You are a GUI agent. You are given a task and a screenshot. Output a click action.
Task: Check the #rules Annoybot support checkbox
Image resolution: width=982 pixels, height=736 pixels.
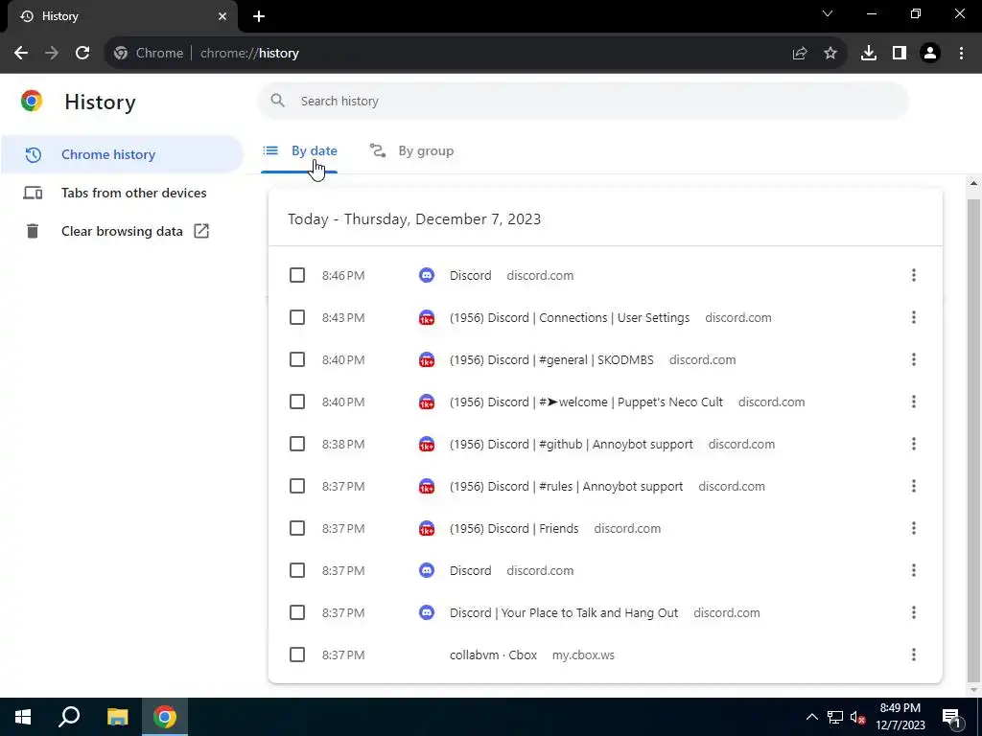(297, 486)
